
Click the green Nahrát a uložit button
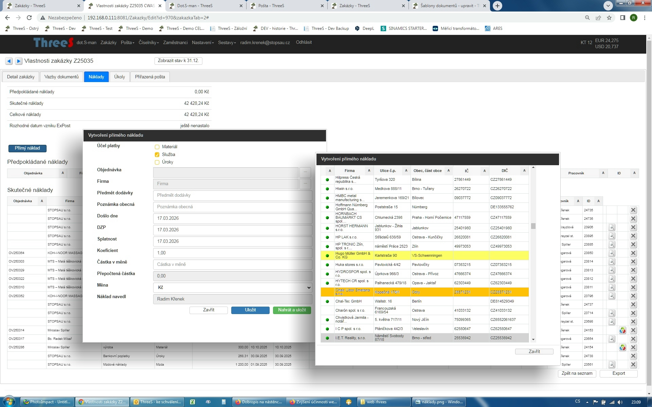292,310
